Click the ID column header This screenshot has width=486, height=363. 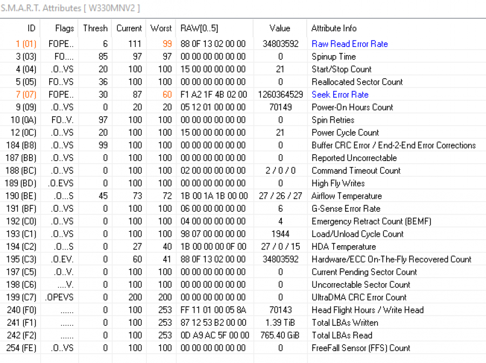click(x=31, y=28)
